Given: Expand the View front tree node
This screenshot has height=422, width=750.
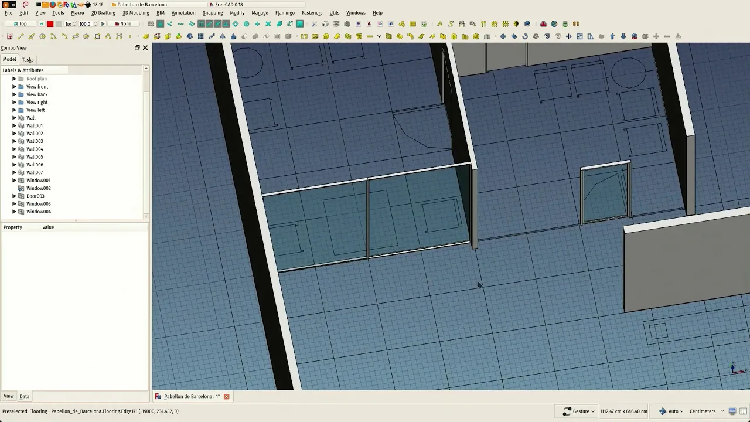Looking at the screenshot, I should (x=14, y=86).
